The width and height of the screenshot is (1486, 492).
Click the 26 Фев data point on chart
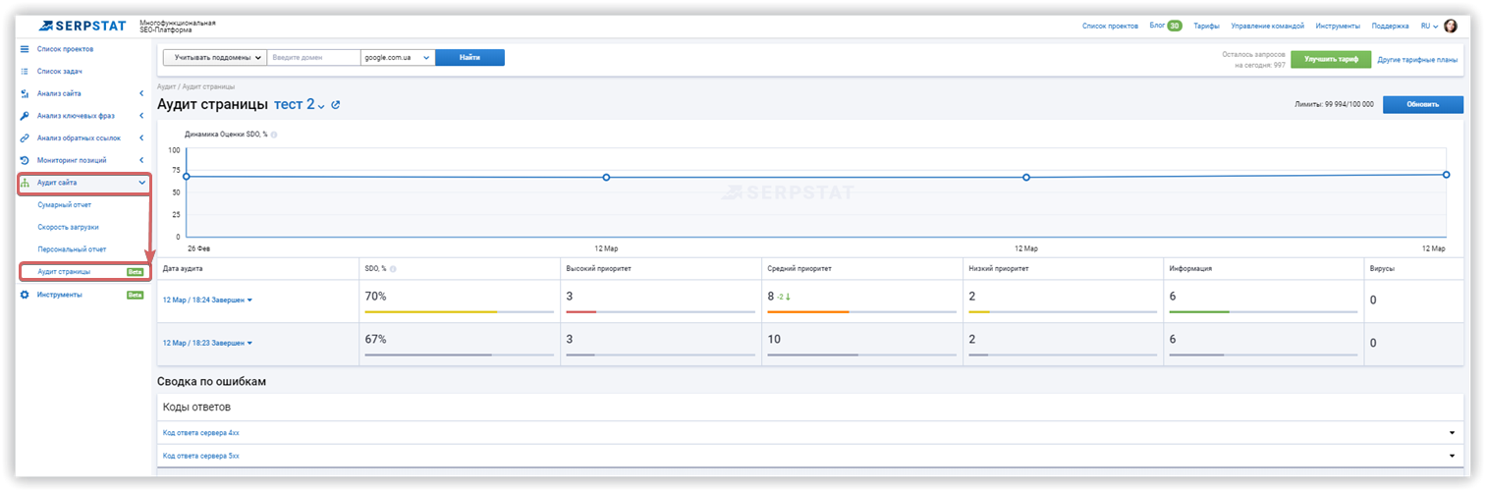186,177
